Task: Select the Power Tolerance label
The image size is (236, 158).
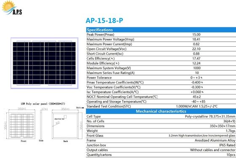Action: point(99,78)
